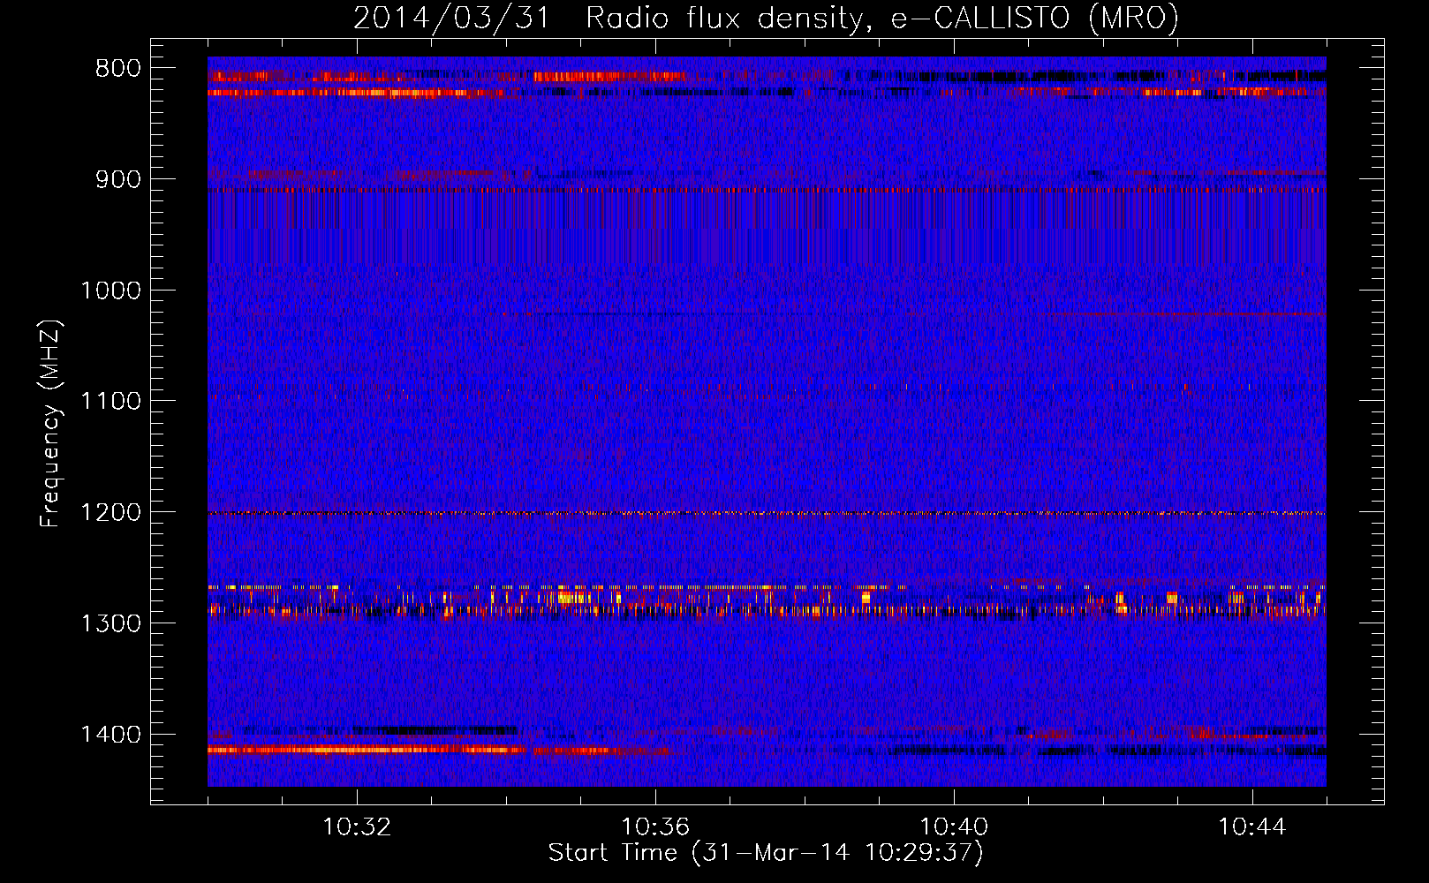Click the 1200 frequency tick label
Image resolution: width=1429 pixels, height=883 pixels.
pos(111,513)
